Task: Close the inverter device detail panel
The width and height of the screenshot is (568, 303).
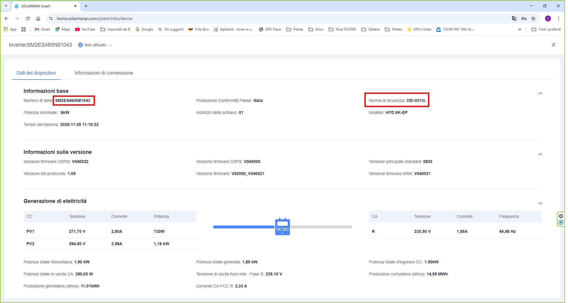Action: point(553,45)
